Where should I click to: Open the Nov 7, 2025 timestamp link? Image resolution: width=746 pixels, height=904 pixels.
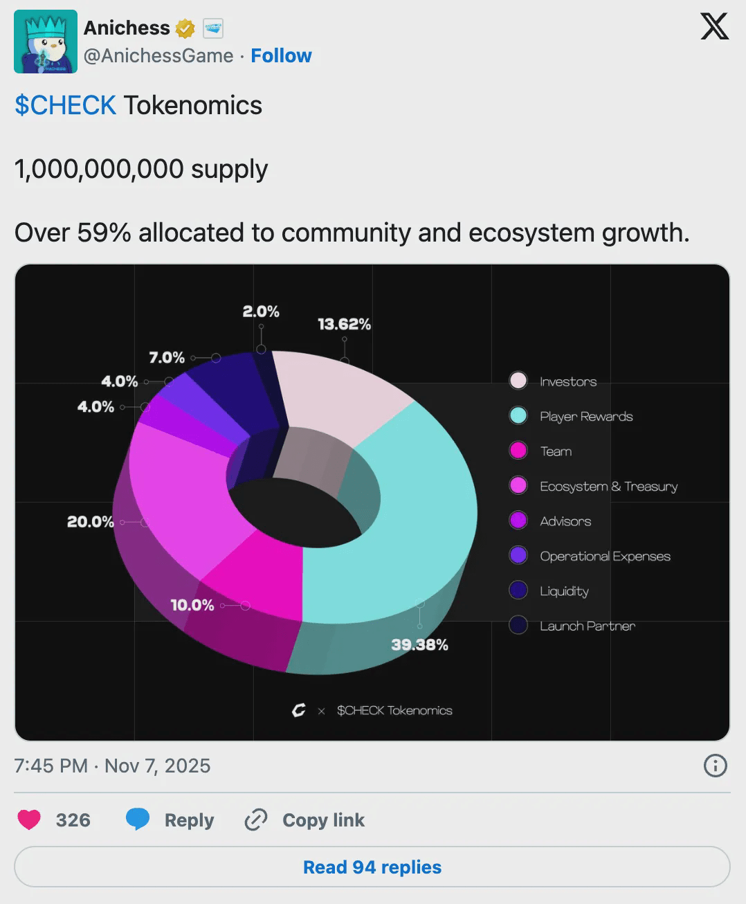(x=111, y=766)
